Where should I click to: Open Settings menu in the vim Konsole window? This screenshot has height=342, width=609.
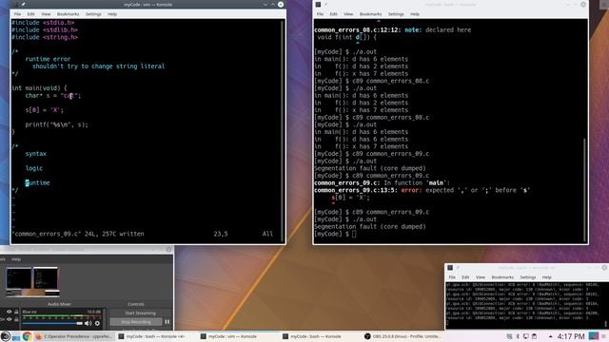coord(93,14)
